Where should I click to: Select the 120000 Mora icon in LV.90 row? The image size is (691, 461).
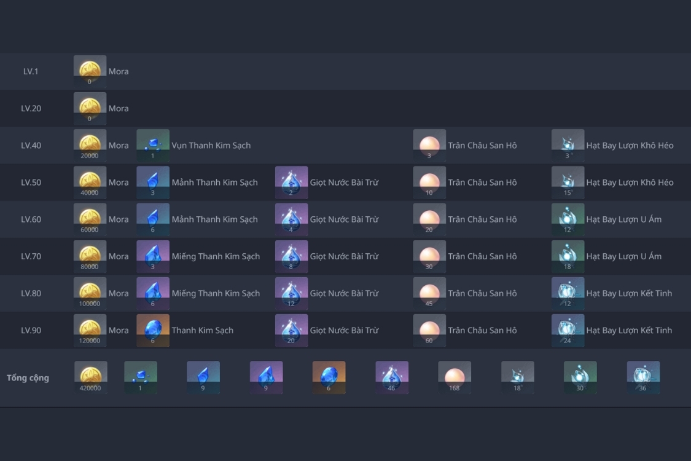pyautogui.click(x=90, y=331)
